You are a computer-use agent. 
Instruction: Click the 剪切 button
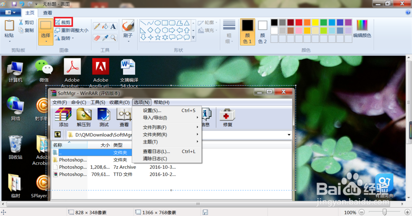(x=26, y=23)
